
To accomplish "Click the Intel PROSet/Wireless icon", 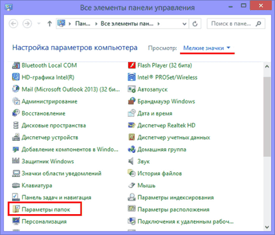I will [x=132, y=77].
